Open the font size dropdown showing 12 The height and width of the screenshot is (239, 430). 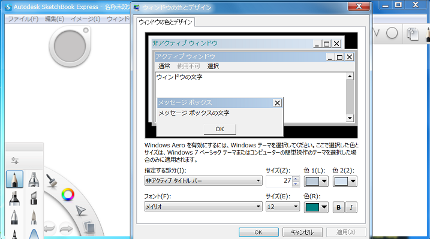coord(282,207)
